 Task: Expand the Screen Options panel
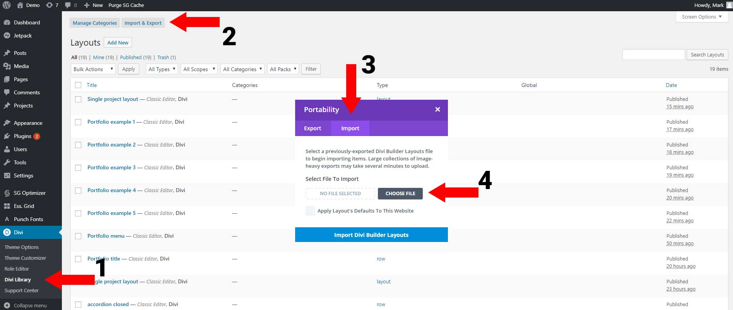click(702, 17)
